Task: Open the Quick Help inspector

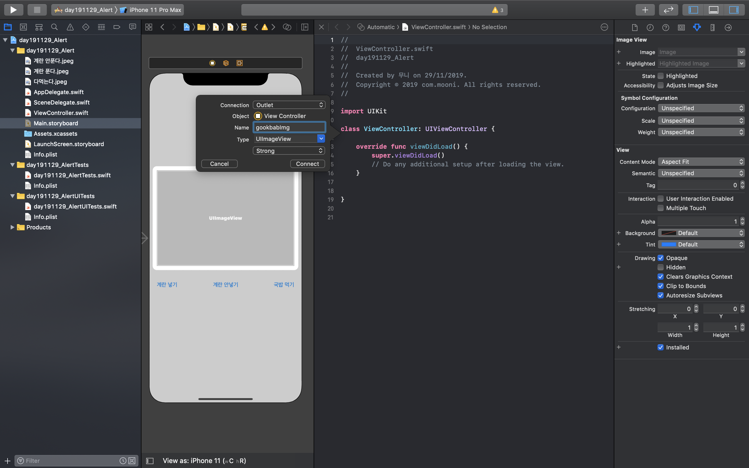Action: pyautogui.click(x=666, y=28)
